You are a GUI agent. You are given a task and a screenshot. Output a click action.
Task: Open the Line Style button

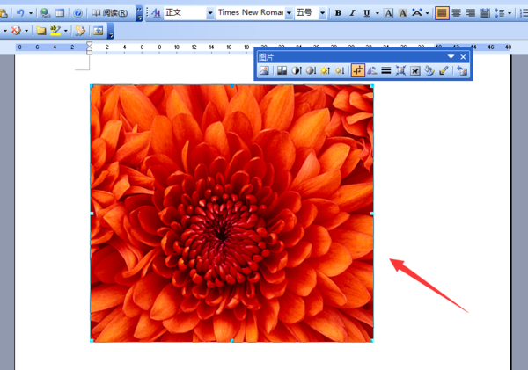pyautogui.click(x=386, y=70)
